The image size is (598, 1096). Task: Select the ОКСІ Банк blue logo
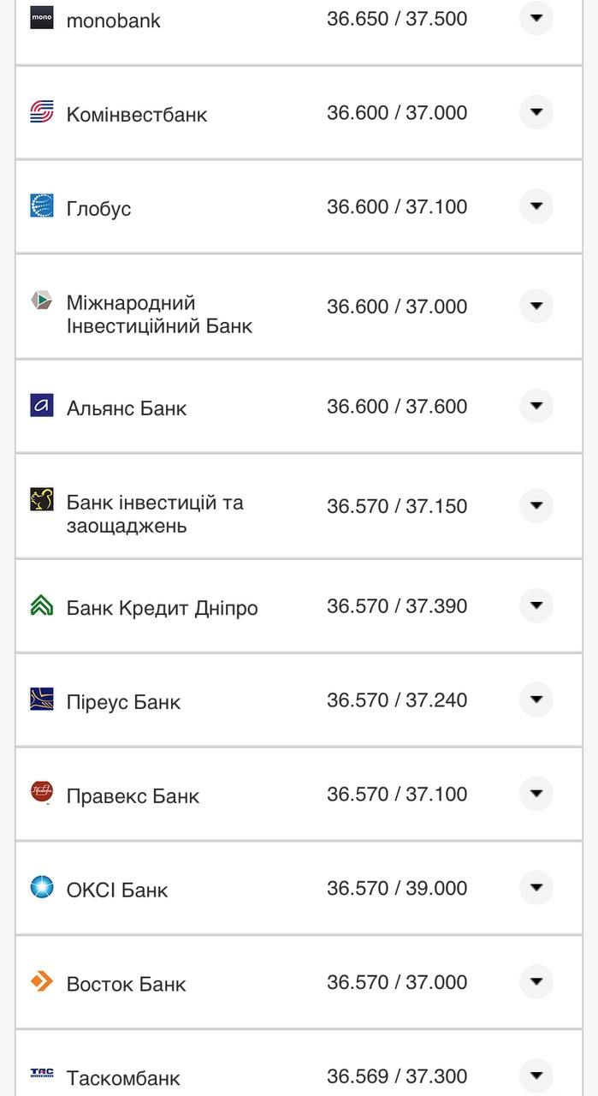(41, 885)
